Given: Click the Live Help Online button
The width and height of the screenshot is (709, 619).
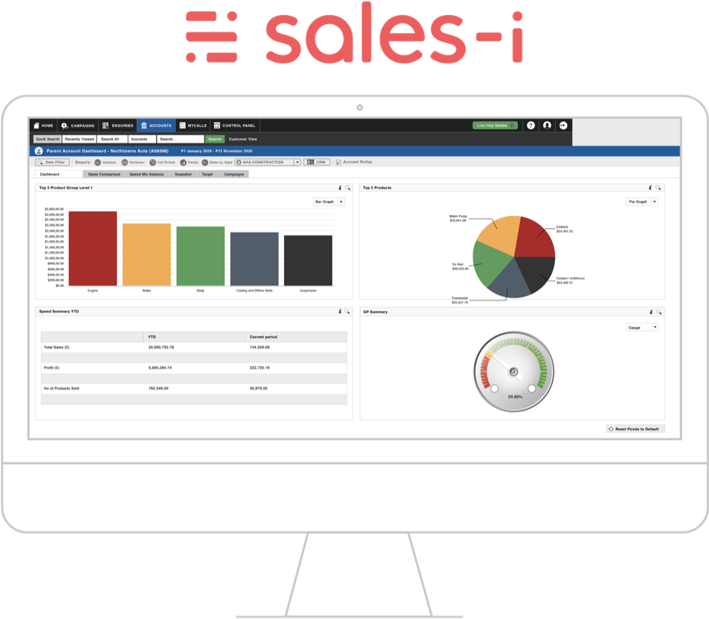Looking at the screenshot, I should coord(495,125).
